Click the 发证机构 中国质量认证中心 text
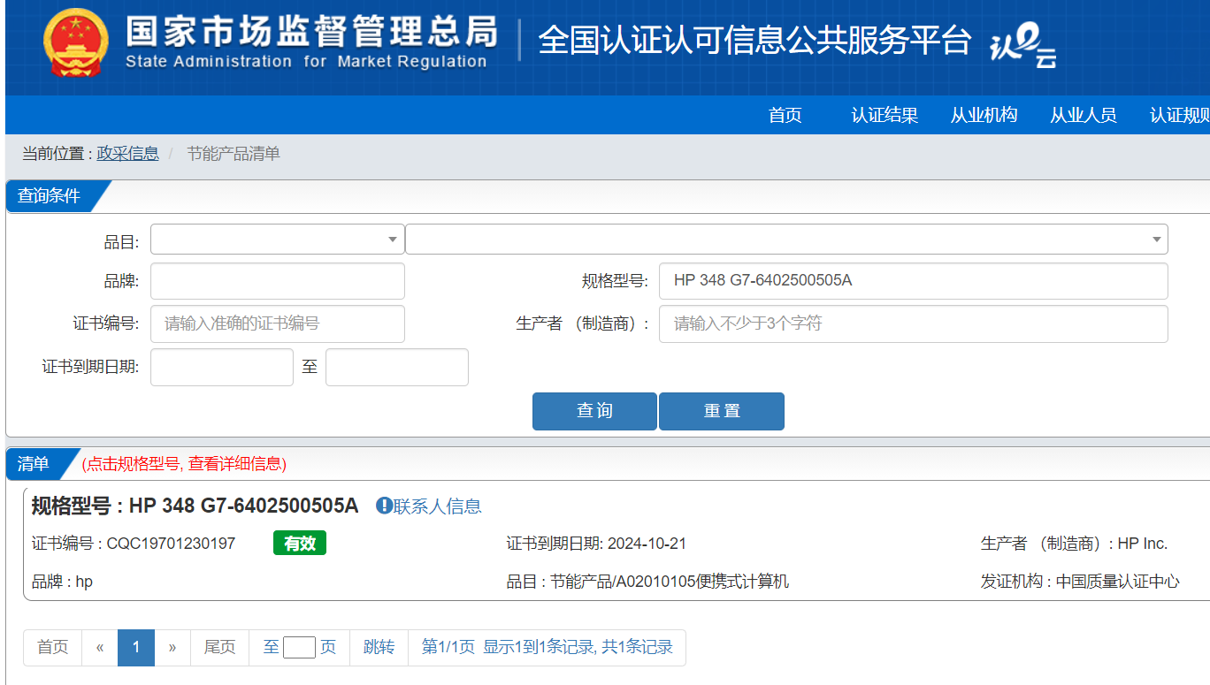Image resolution: width=1210 pixels, height=685 pixels. pos(1080,582)
